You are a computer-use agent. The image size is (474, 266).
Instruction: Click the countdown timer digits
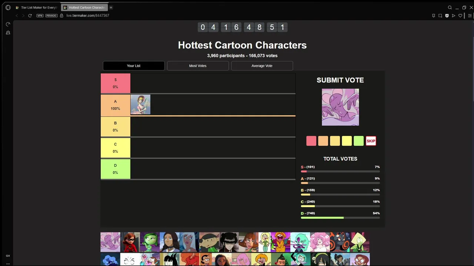242,27
